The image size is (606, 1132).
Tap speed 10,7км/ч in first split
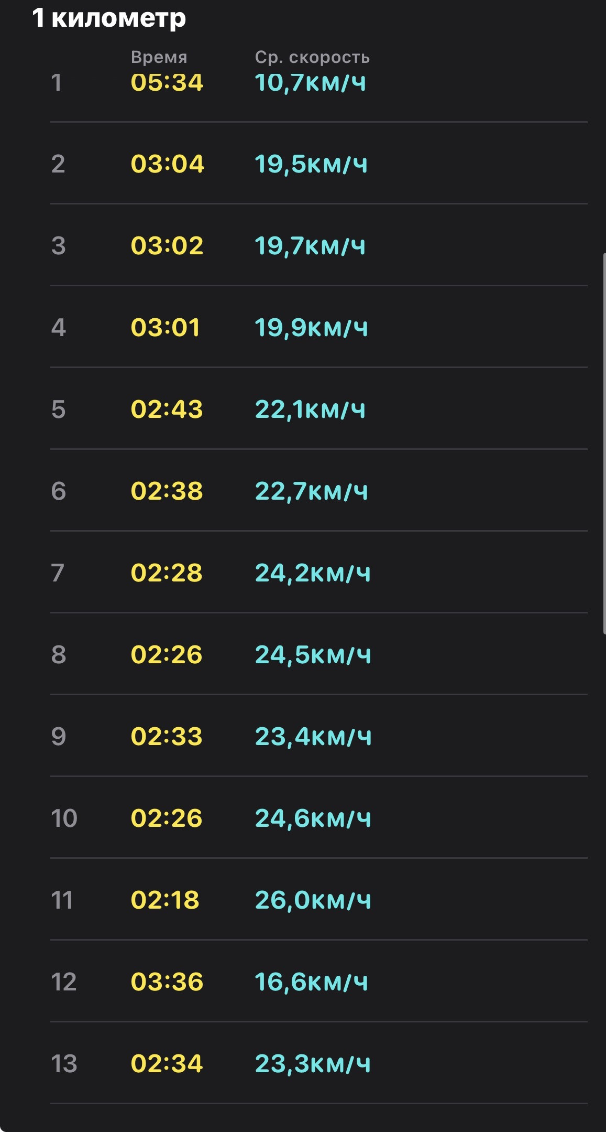tap(311, 83)
